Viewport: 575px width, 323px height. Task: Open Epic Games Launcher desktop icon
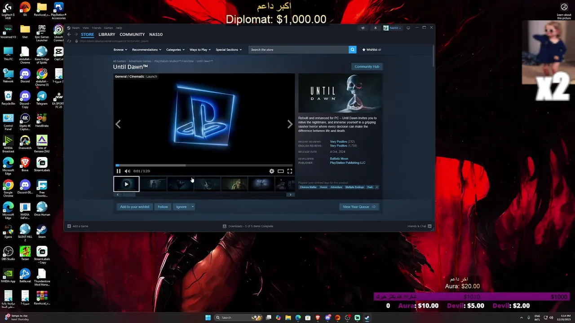click(42, 33)
